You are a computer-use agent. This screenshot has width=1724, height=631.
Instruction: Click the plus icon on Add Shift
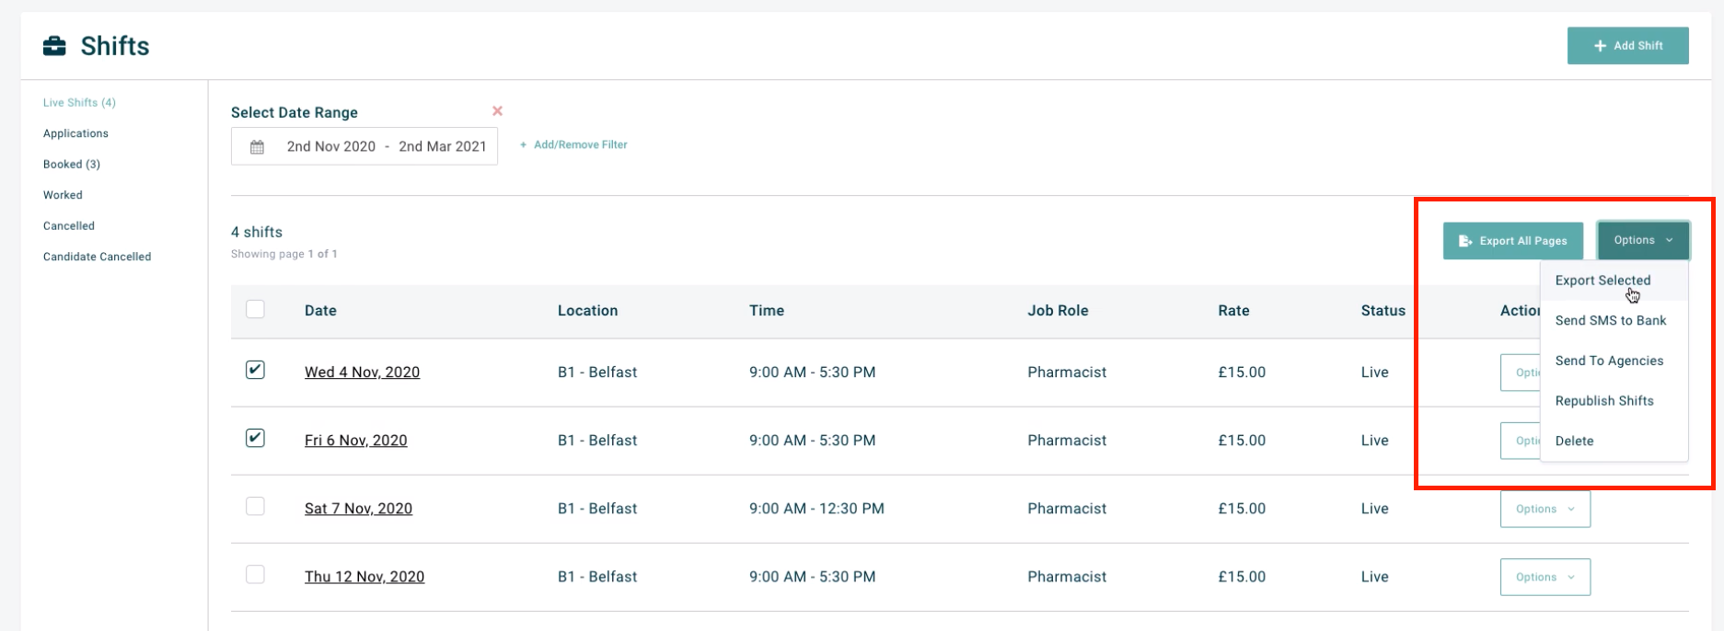(x=1600, y=46)
